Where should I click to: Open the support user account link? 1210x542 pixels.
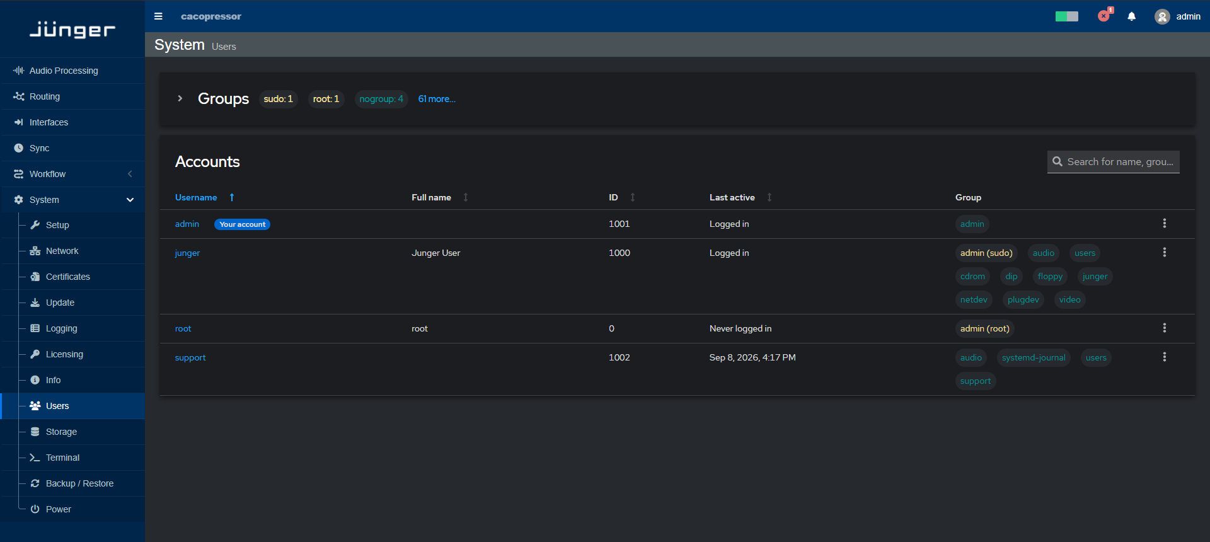pos(190,357)
